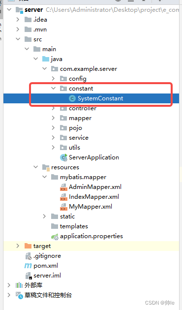Expand the config package
The height and width of the screenshot is (310, 182).
point(53,79)
